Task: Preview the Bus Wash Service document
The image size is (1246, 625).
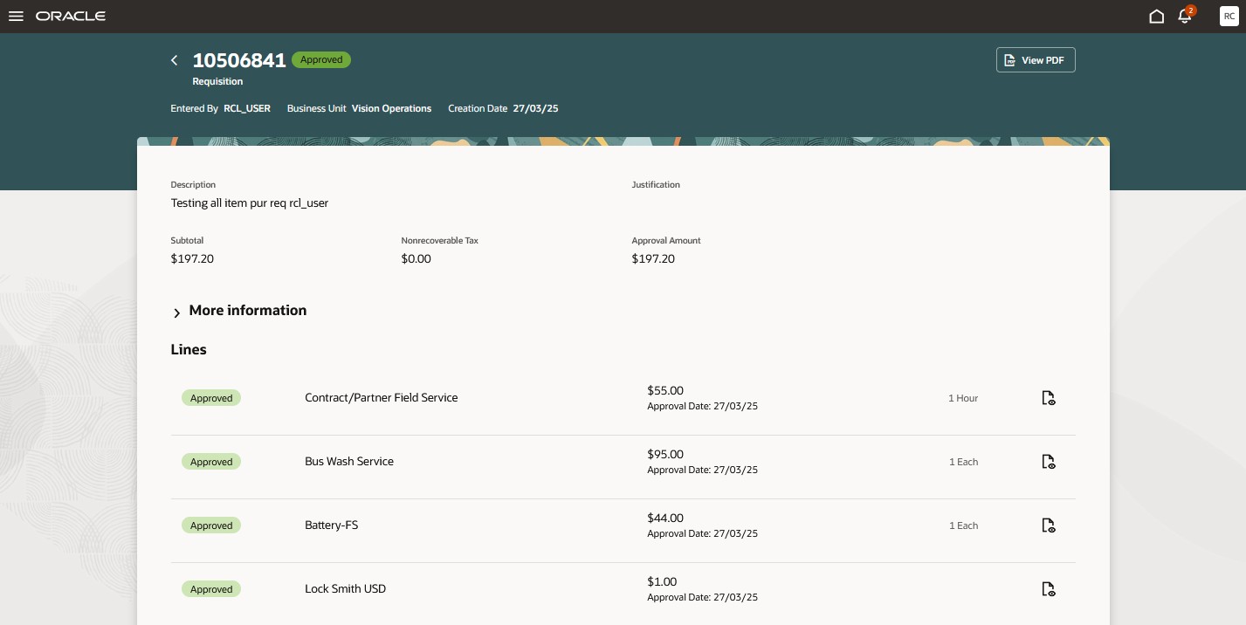Action: [1048, 462]
